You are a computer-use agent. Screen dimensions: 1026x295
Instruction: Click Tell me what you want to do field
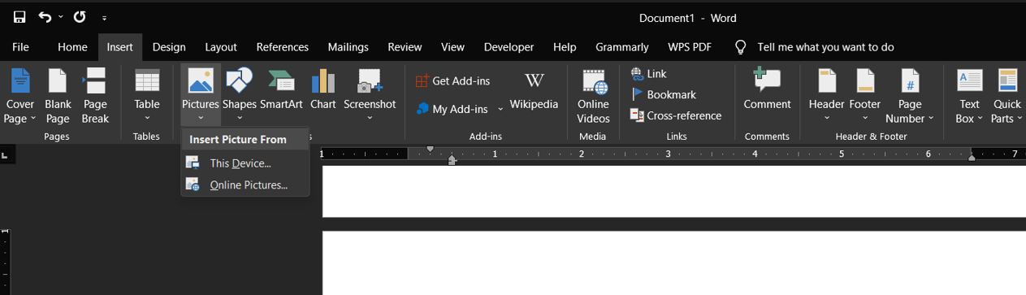tap(825, 47)
